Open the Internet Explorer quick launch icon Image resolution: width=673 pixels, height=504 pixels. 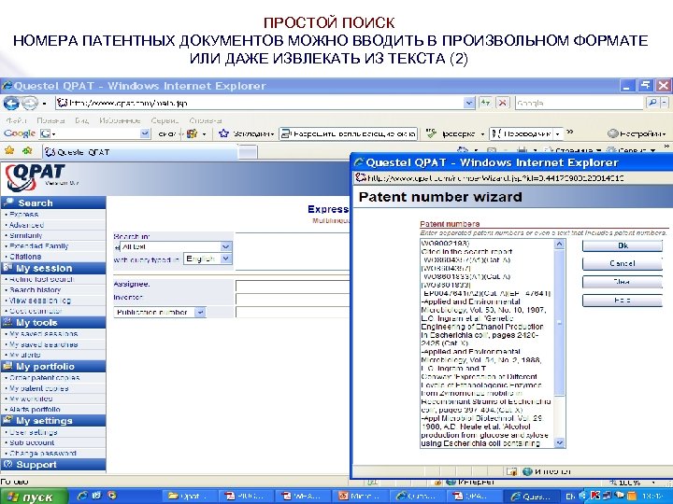82,497
